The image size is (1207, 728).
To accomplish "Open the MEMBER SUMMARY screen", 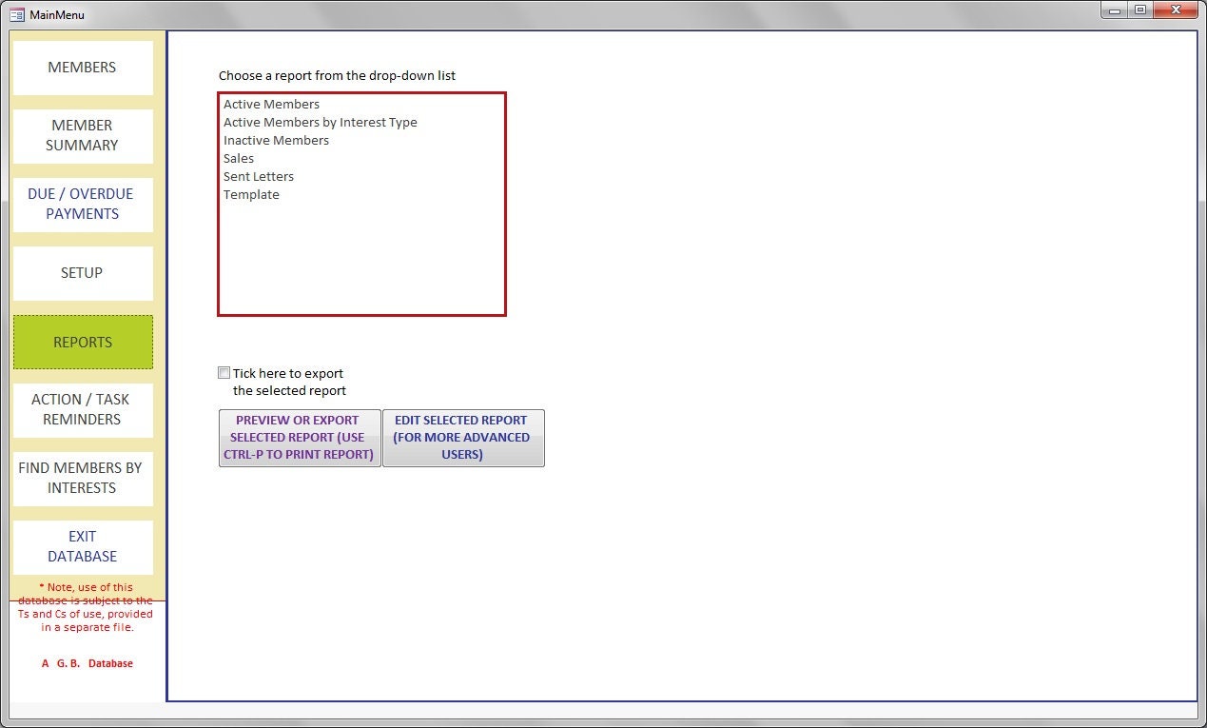I will (x=82, y=135).
